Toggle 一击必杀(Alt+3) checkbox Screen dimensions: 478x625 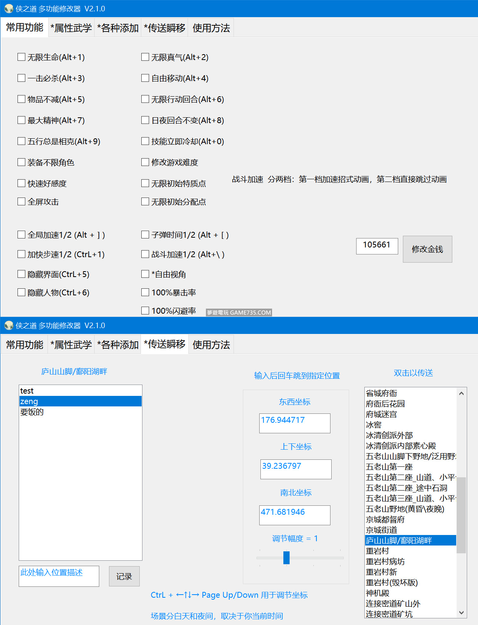pyautogui.click(x=22, y=78)
